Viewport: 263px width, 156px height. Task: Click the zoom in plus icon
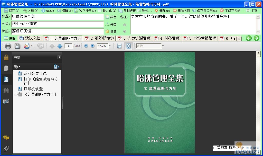(x=92, y=46)
